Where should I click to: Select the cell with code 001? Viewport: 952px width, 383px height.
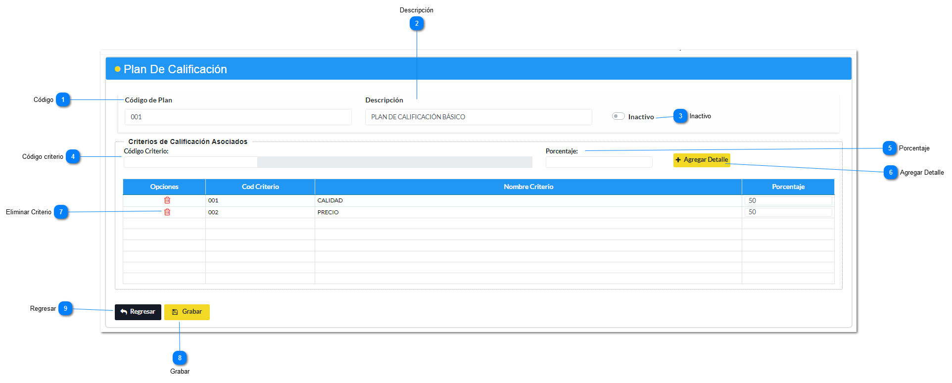(260, 200)
